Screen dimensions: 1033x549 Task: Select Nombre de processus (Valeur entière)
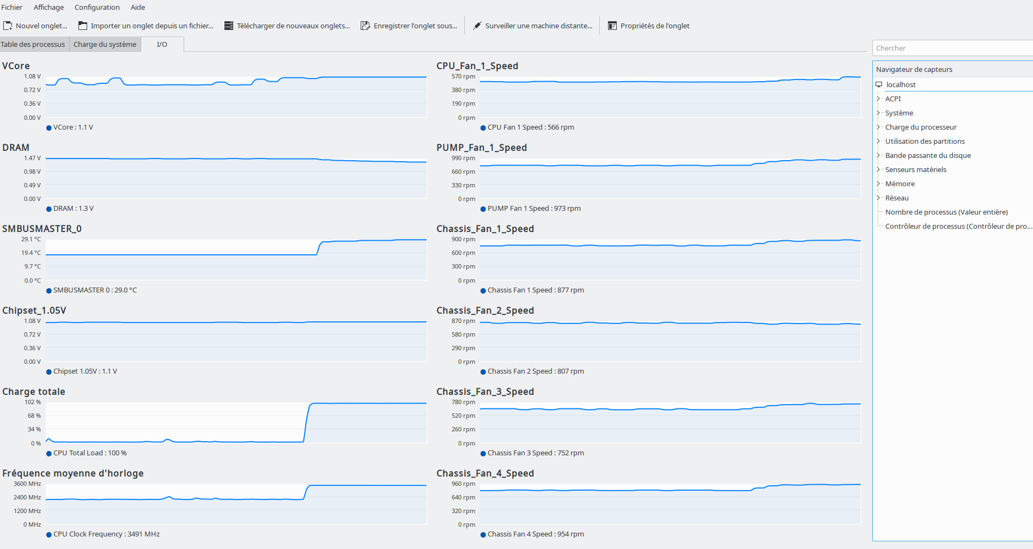(x=946, y=212)
